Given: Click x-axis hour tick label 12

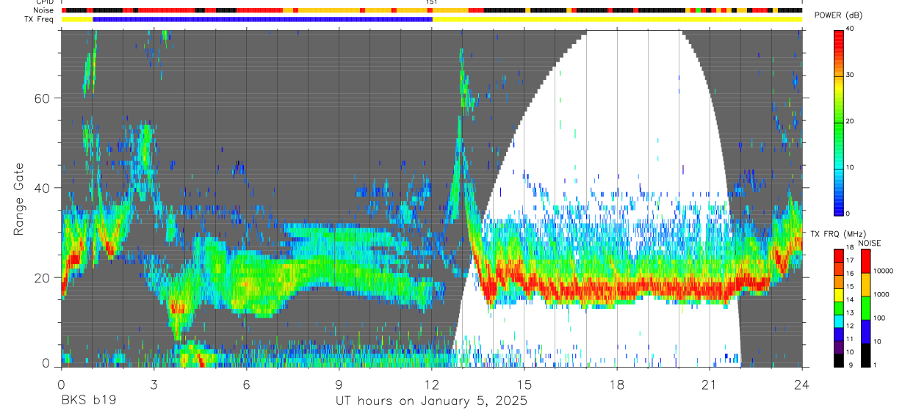Looking at the screenshot, I should point(432,384).
